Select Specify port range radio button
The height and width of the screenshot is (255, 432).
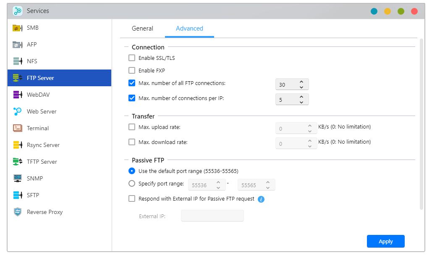pyautogui.click(x=132, y=183)
